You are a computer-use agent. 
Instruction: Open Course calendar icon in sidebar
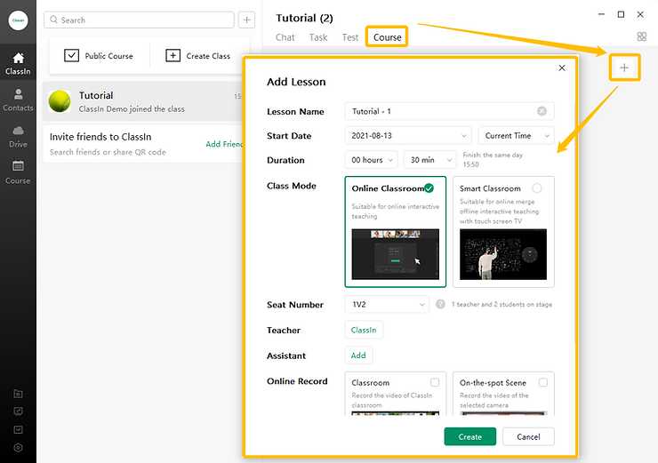(18, 172)
